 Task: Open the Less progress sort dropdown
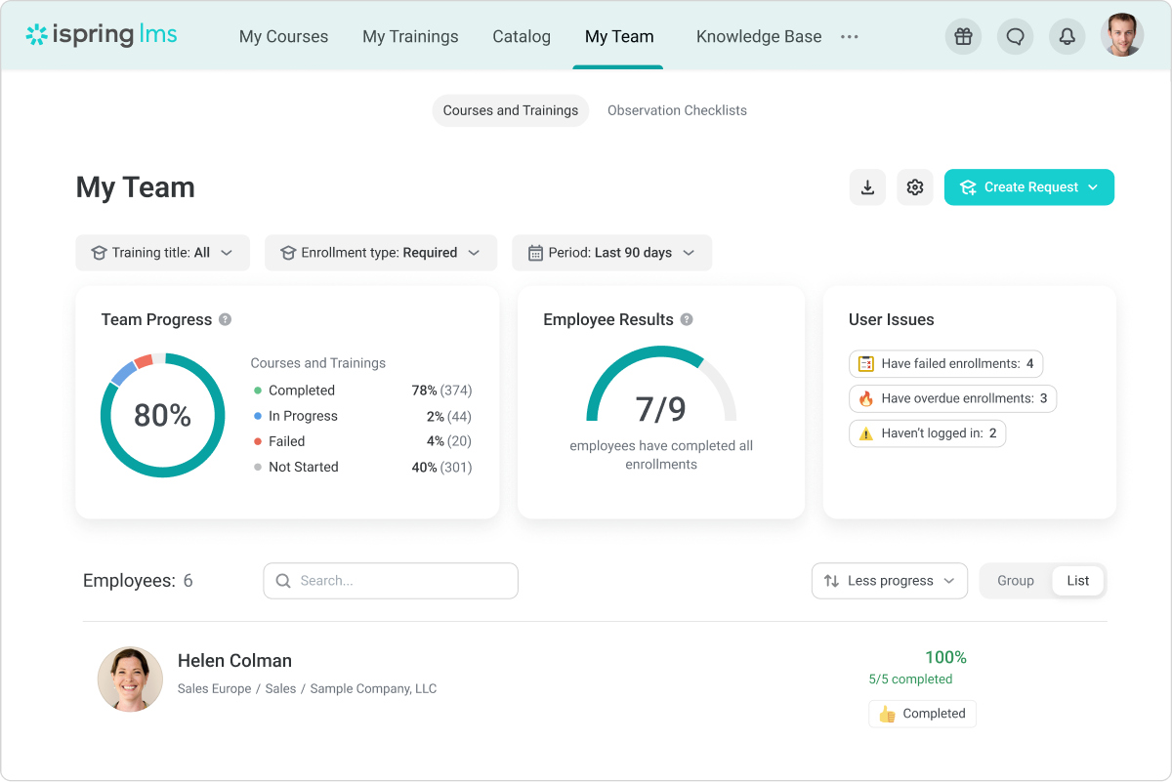[x=889, y=581]
